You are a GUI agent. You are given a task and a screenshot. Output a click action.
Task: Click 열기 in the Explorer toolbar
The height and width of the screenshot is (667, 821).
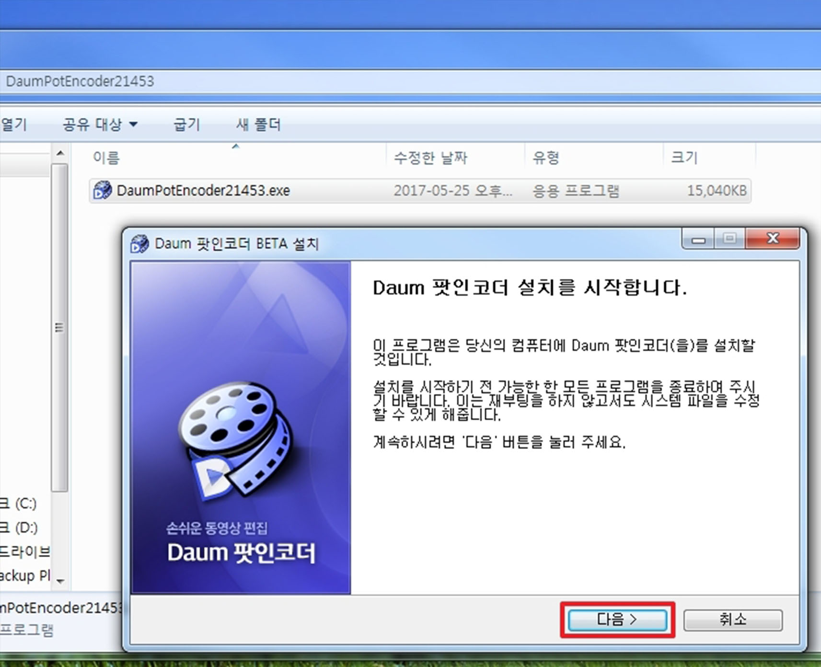14,125
